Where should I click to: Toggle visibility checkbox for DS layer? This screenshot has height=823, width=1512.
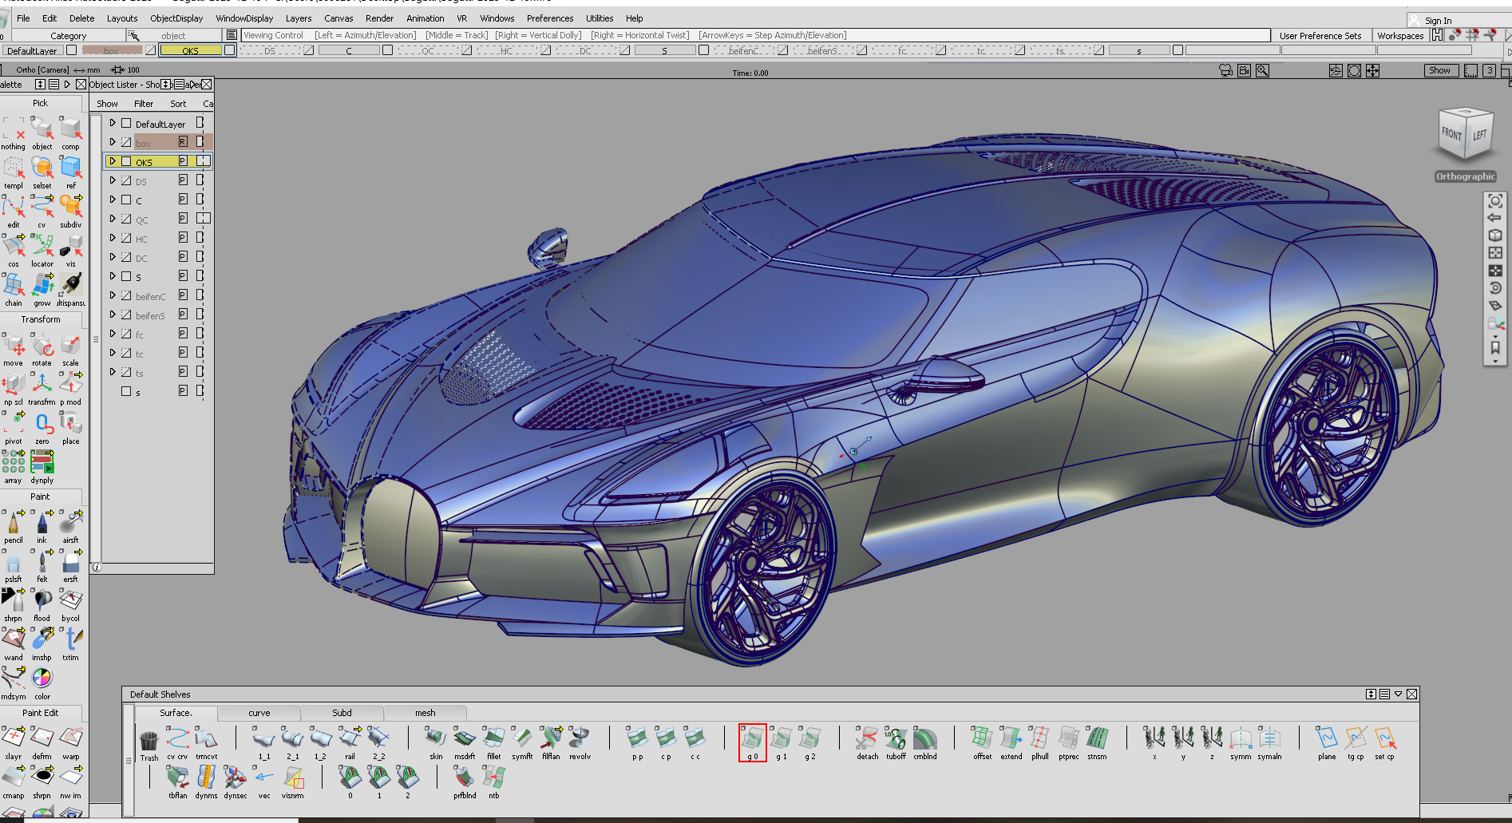click(x=126, y=180)
